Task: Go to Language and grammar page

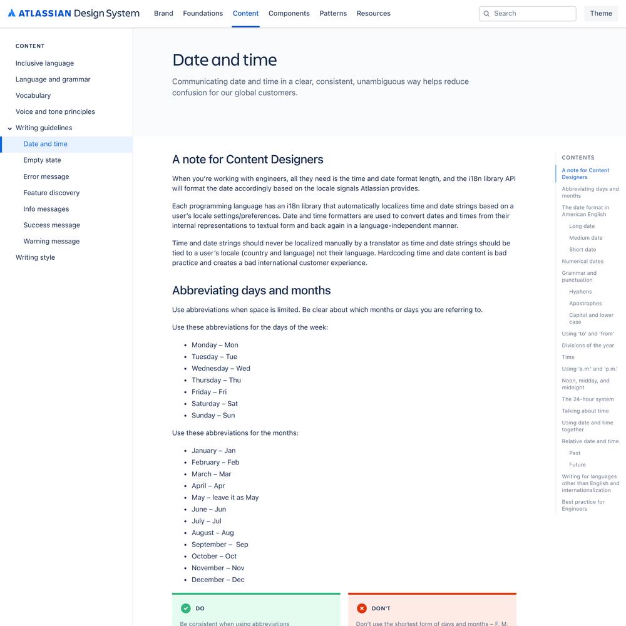Action: [53, 80]
